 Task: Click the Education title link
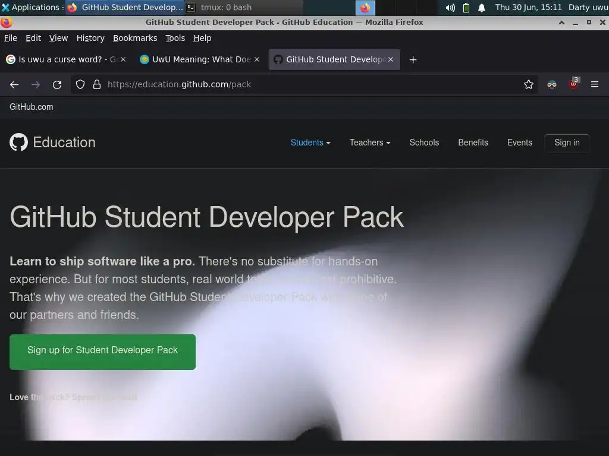(64, 142)
